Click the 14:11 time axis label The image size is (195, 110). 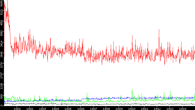pyautogui.click(x=144, y=109)
